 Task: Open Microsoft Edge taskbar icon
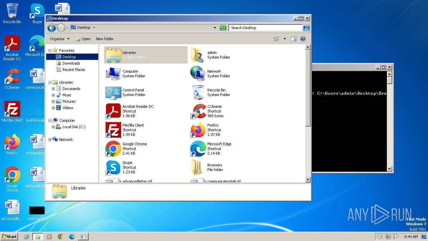point(72,237)
